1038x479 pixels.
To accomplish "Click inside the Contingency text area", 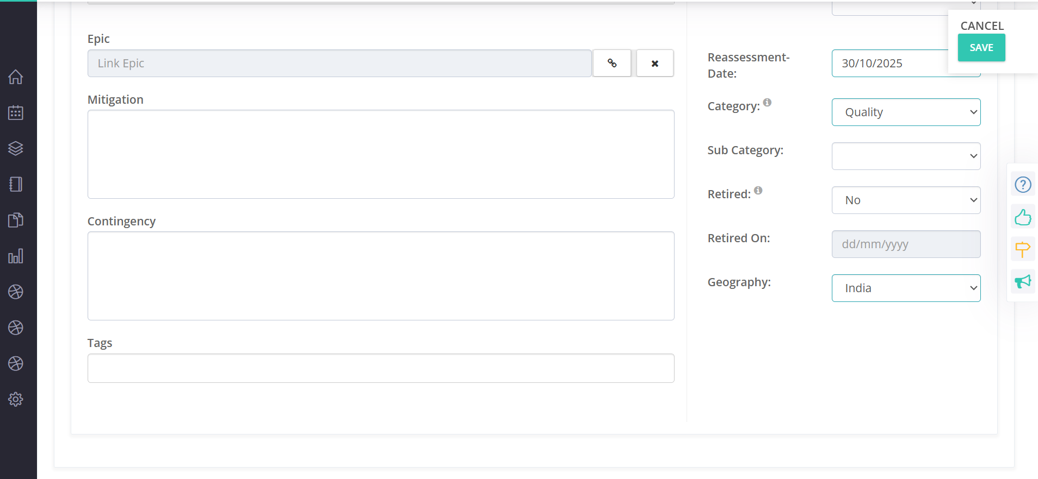I will (x=381, y=276).
